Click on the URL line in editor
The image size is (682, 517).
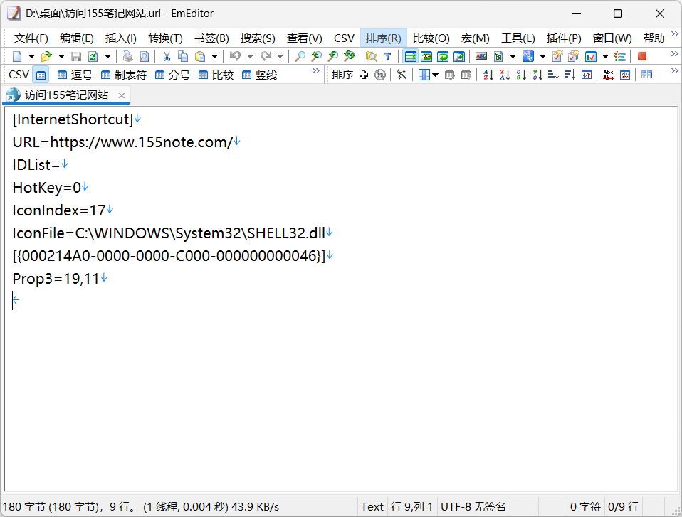click(122, 142)
